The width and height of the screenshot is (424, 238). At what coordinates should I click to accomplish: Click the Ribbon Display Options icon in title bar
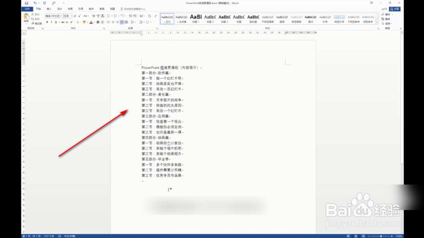pos(371,3)
